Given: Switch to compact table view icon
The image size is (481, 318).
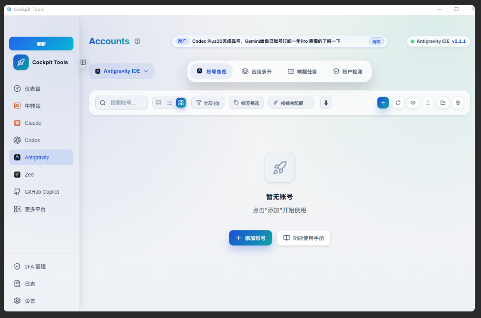Looking at the screenshot, I should 158,103.
